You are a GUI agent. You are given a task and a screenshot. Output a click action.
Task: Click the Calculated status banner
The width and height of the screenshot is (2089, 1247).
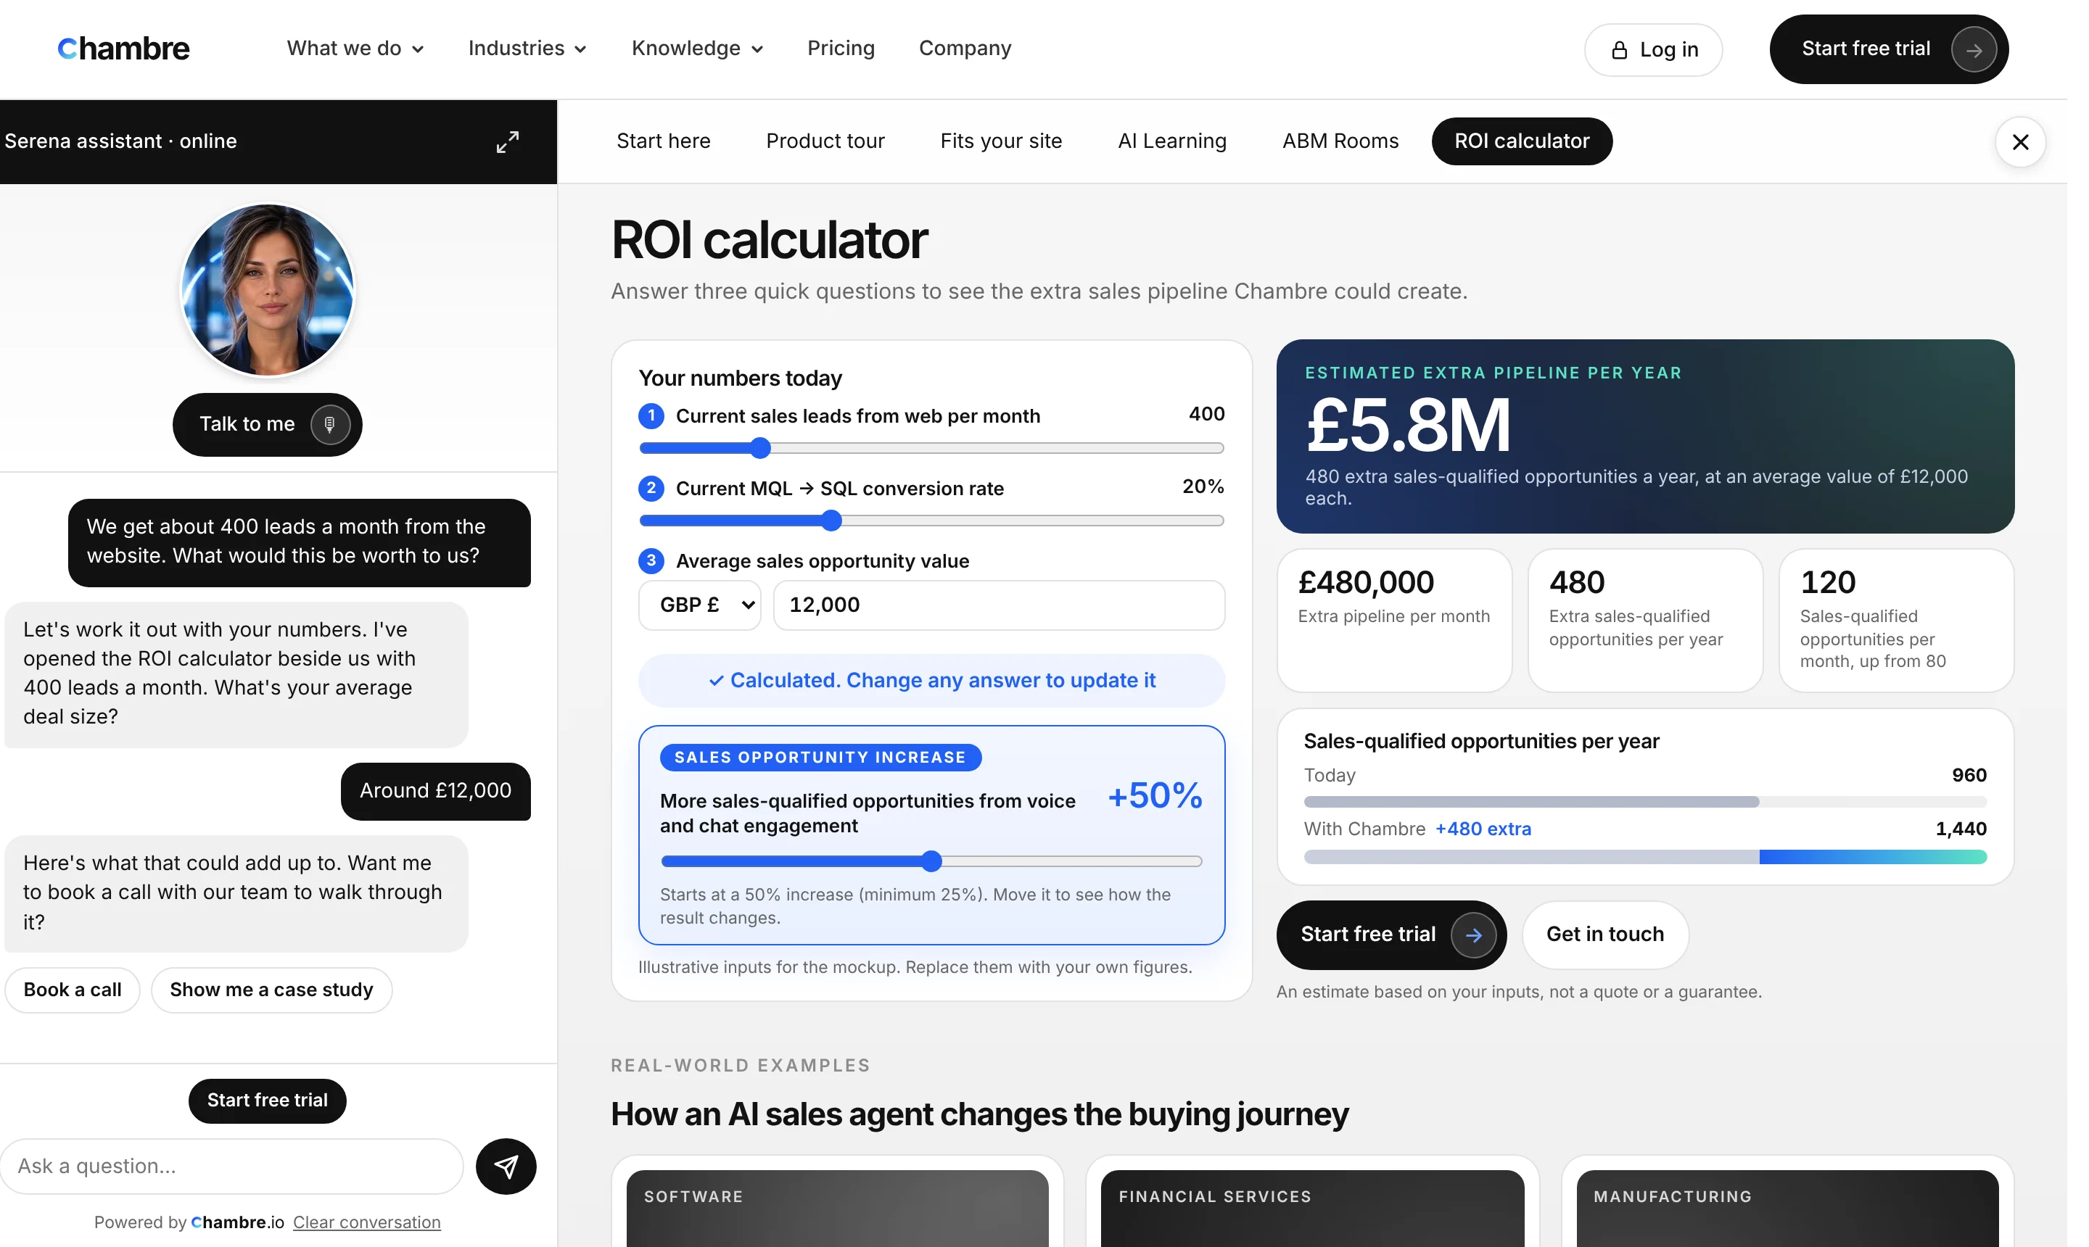(x=931, y=680)
